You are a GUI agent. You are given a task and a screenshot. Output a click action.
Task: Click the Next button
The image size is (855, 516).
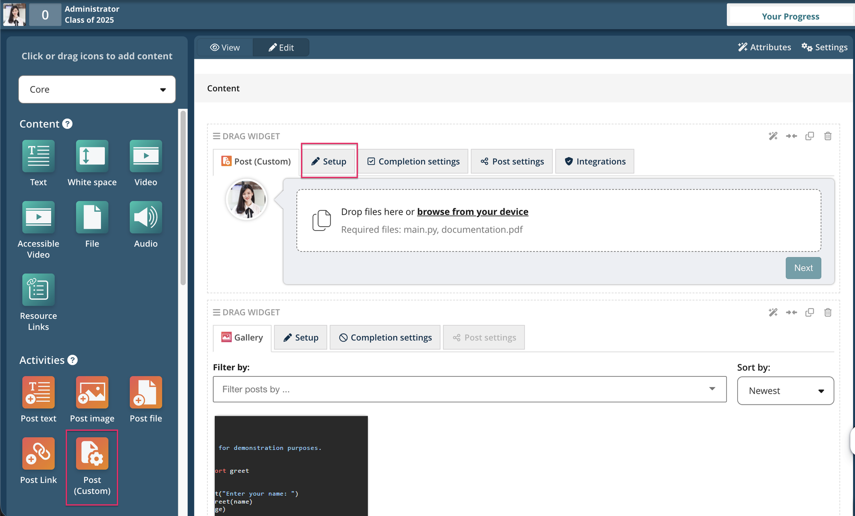[x=803, y=268]
